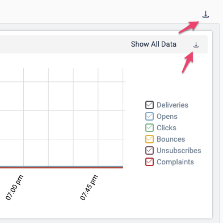Screen dimensions: 223x223
Task: Click download icon beside Show All Data
Action: [196, 45]
